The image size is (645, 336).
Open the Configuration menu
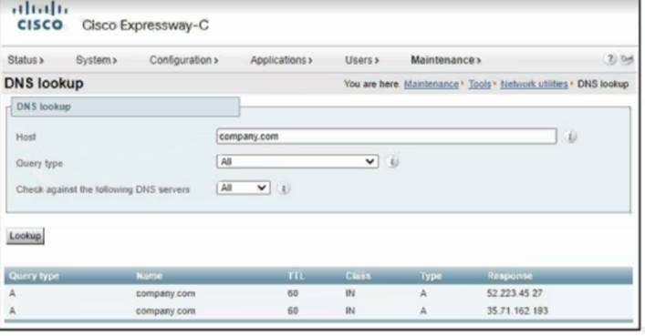point(183,60)
